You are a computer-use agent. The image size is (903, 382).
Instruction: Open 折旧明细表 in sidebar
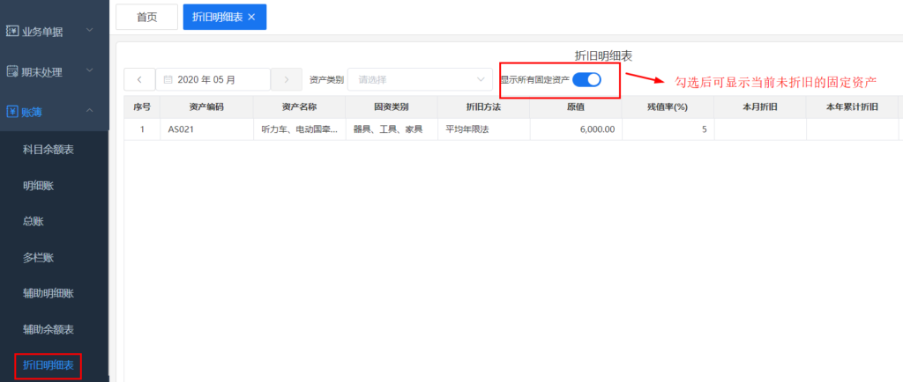[x=49, y=364]
